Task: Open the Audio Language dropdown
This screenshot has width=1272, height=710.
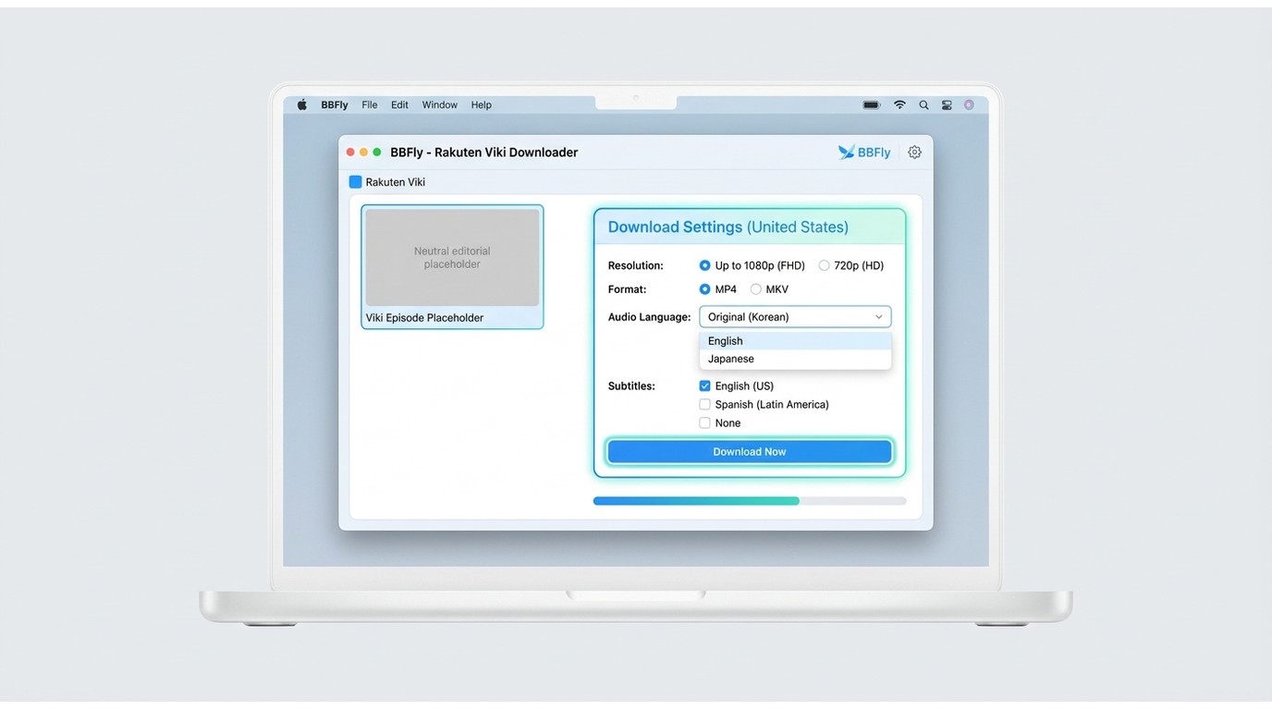Action: 795,317
